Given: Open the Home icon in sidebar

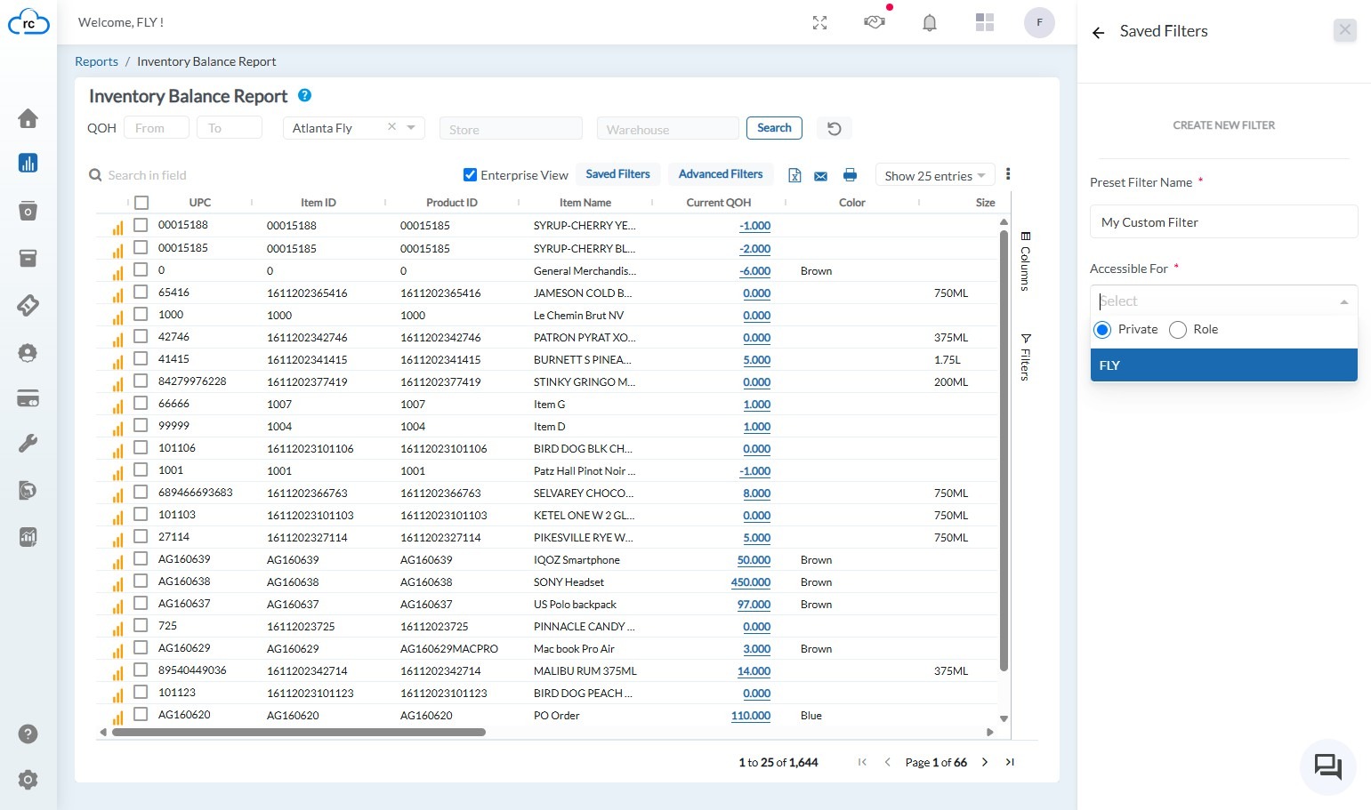Looking at the screenshot, I should click(28, 118).
